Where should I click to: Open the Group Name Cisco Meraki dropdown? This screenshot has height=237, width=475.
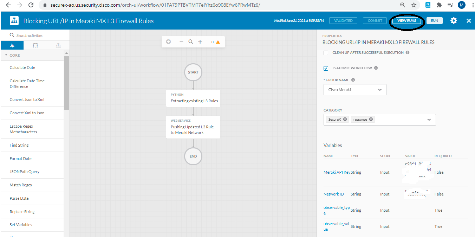[x=355, y=90]
